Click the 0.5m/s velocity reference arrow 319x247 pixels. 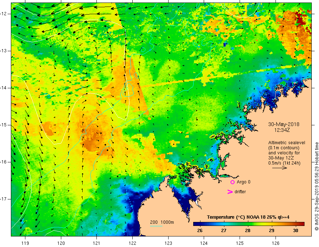click(x=279, y=168)
